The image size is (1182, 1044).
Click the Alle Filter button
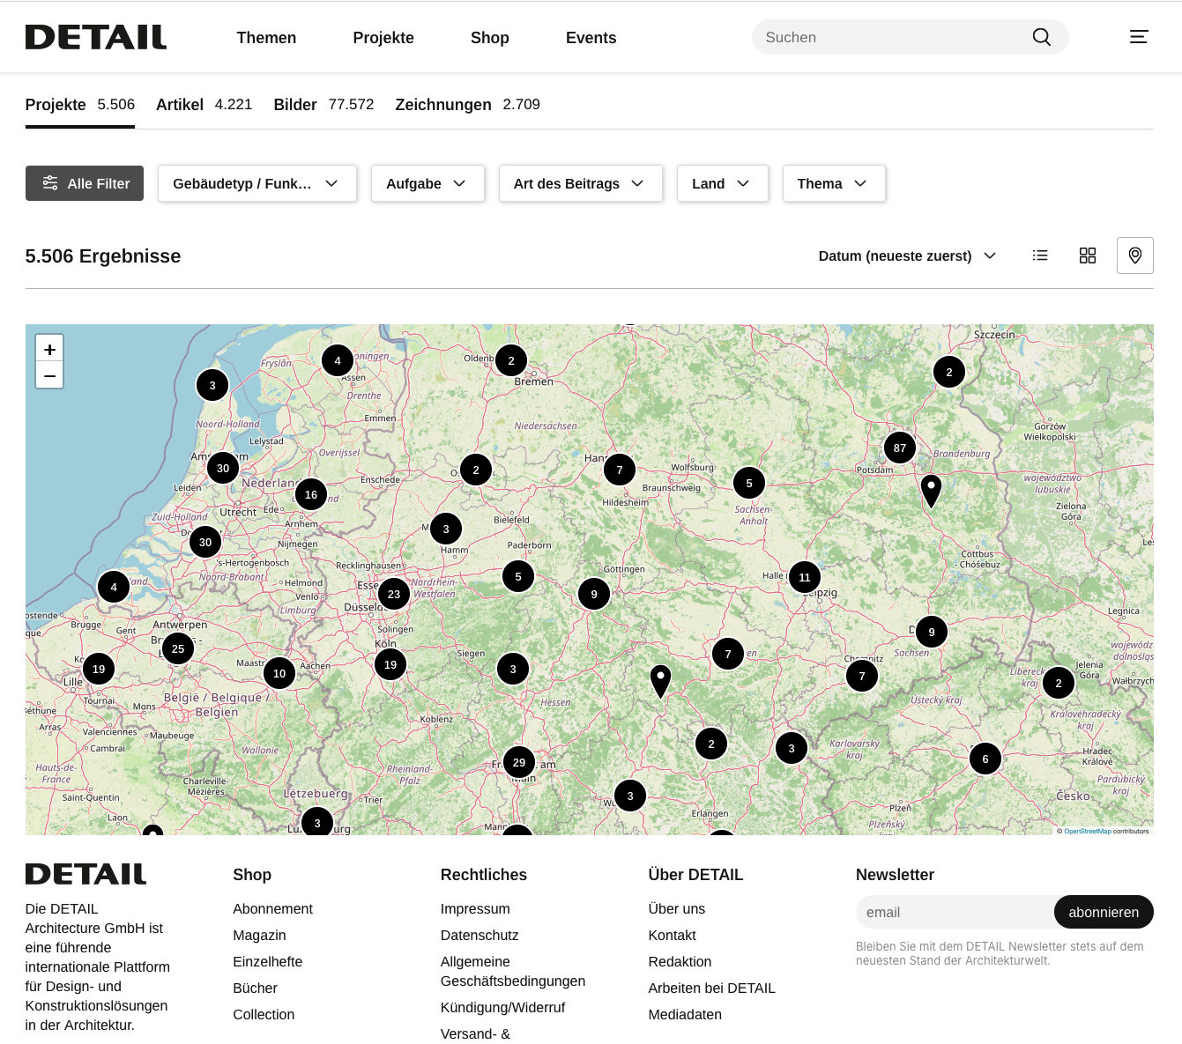(85, 183)
